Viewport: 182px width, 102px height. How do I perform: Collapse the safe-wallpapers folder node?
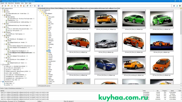pos(42,13)
